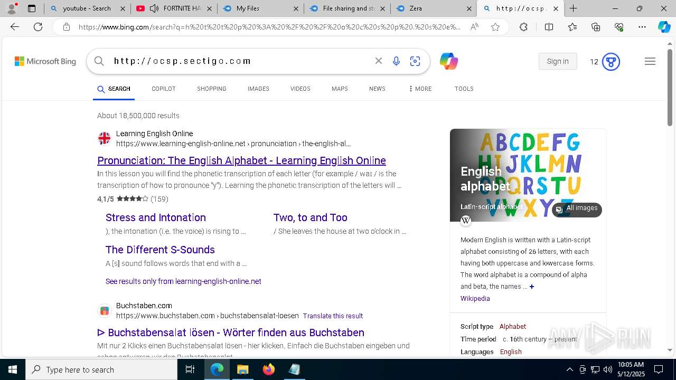Open Bing hamburger settings menu
Screen dimensions: 676x380
pyautogui.click(x=650, y=61)
